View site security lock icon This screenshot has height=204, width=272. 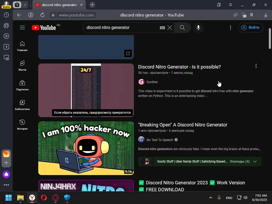[x=53, y=15]
